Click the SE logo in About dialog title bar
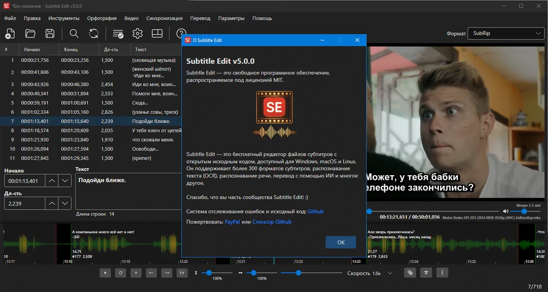Screen dimensions: 548x292 click(x=188, y=40)
